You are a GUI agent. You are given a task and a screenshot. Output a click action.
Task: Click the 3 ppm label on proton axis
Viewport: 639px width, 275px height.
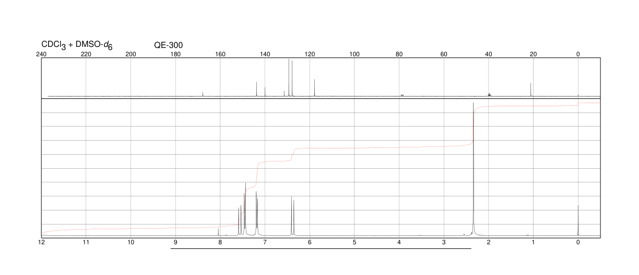tap(444, 243)
